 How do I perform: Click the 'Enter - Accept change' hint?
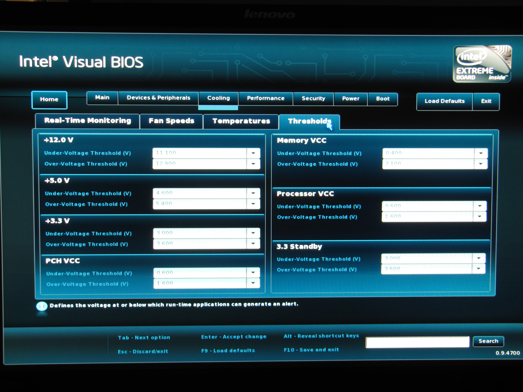pyautogui.click(x=234, y=337)
